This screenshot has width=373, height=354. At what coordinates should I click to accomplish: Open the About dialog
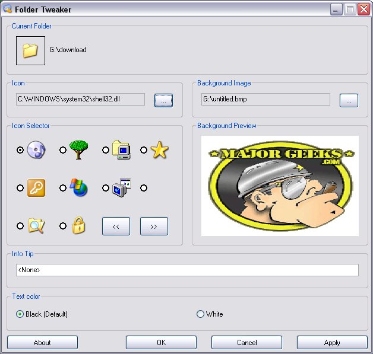[x=42, y=342]
